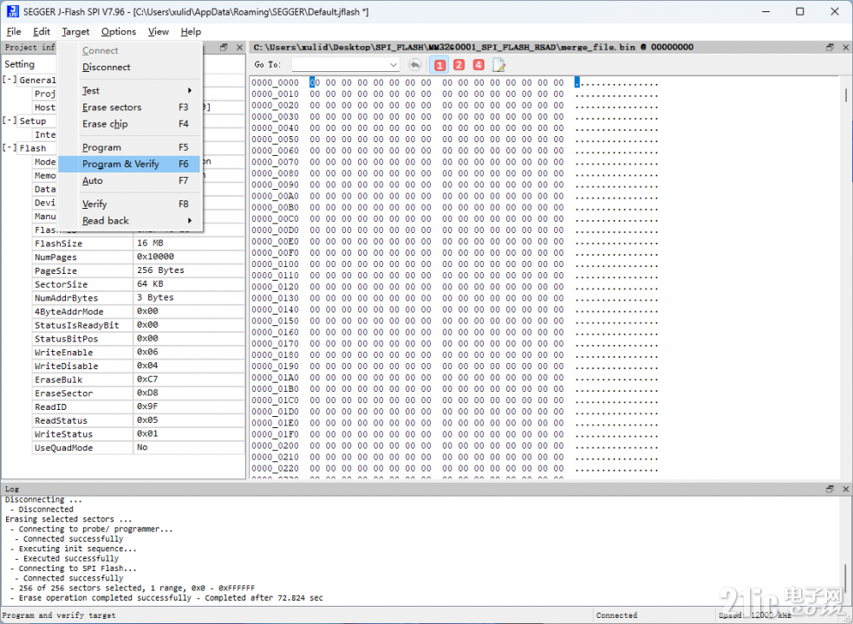Collapse the General settings group
The height and width of the screenshot is (624, 853).
[x=10, y=80]
